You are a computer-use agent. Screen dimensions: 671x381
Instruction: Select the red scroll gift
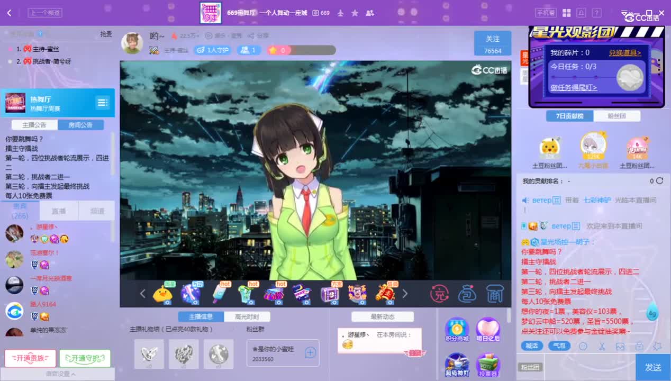click(x=385, y=294)
